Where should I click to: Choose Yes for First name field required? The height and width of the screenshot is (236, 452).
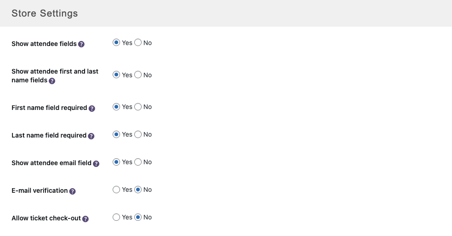pos(116,107)
